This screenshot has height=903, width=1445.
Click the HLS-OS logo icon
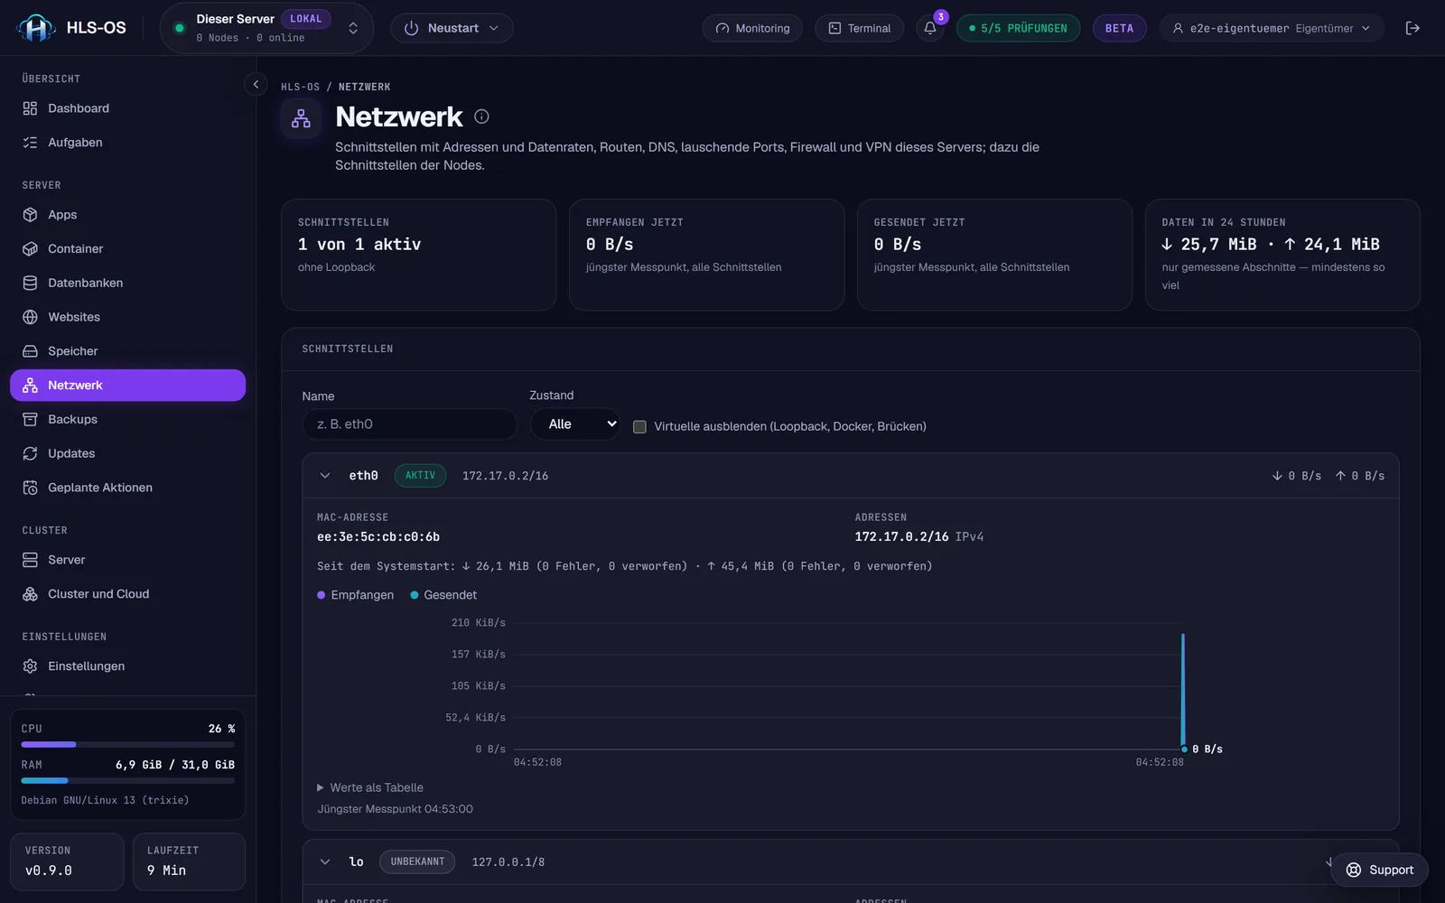tap(36, 28)
